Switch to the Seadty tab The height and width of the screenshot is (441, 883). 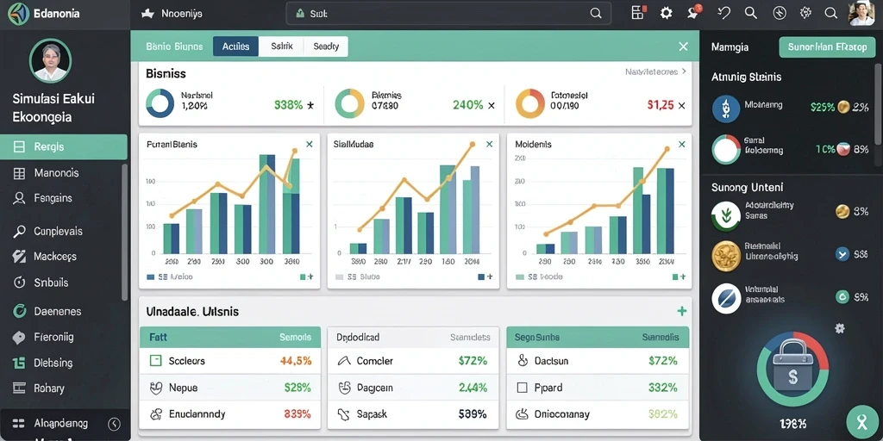point(325,47)
